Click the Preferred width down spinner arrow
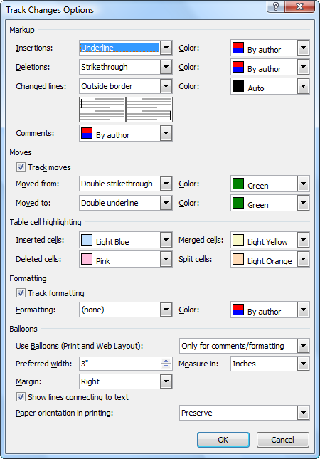Viewport: 320px width, 459px height. coord(166,366)
